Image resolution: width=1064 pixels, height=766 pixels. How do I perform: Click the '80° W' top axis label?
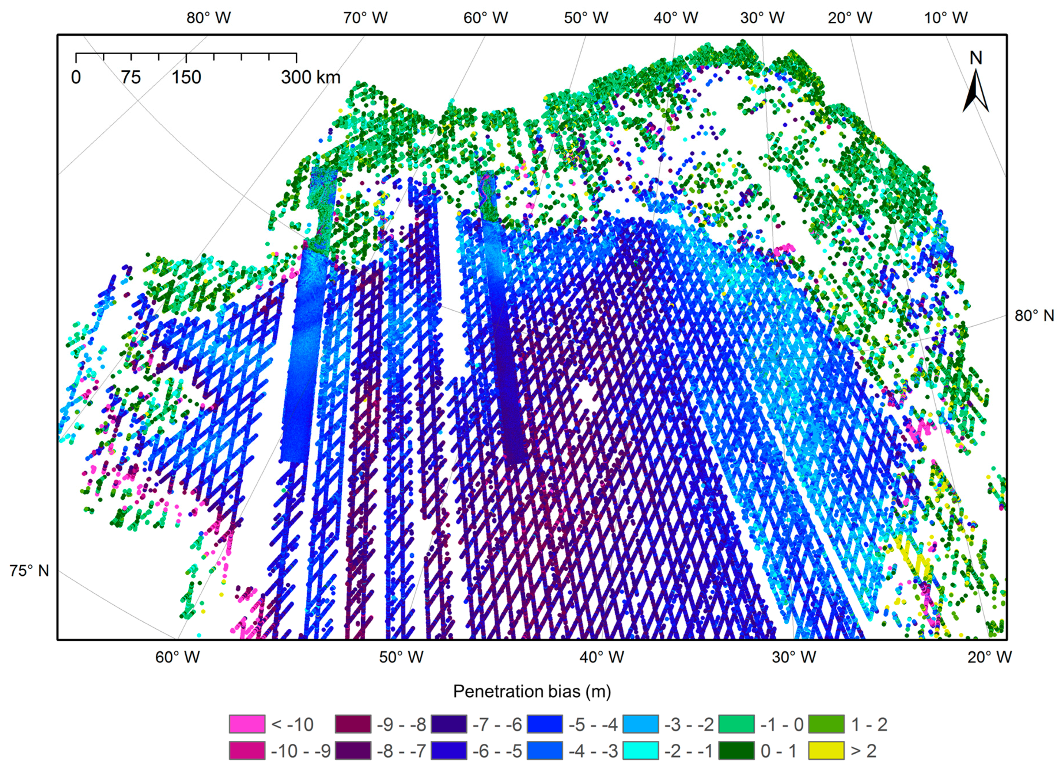pos(209,18)
